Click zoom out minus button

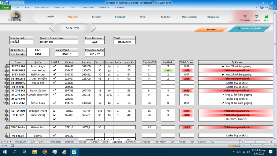(251, 146)
